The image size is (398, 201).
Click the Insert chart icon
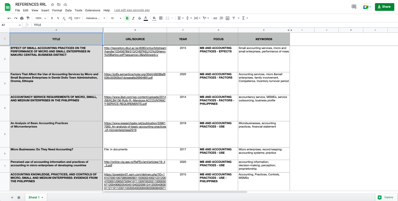[x=228, y=18]
